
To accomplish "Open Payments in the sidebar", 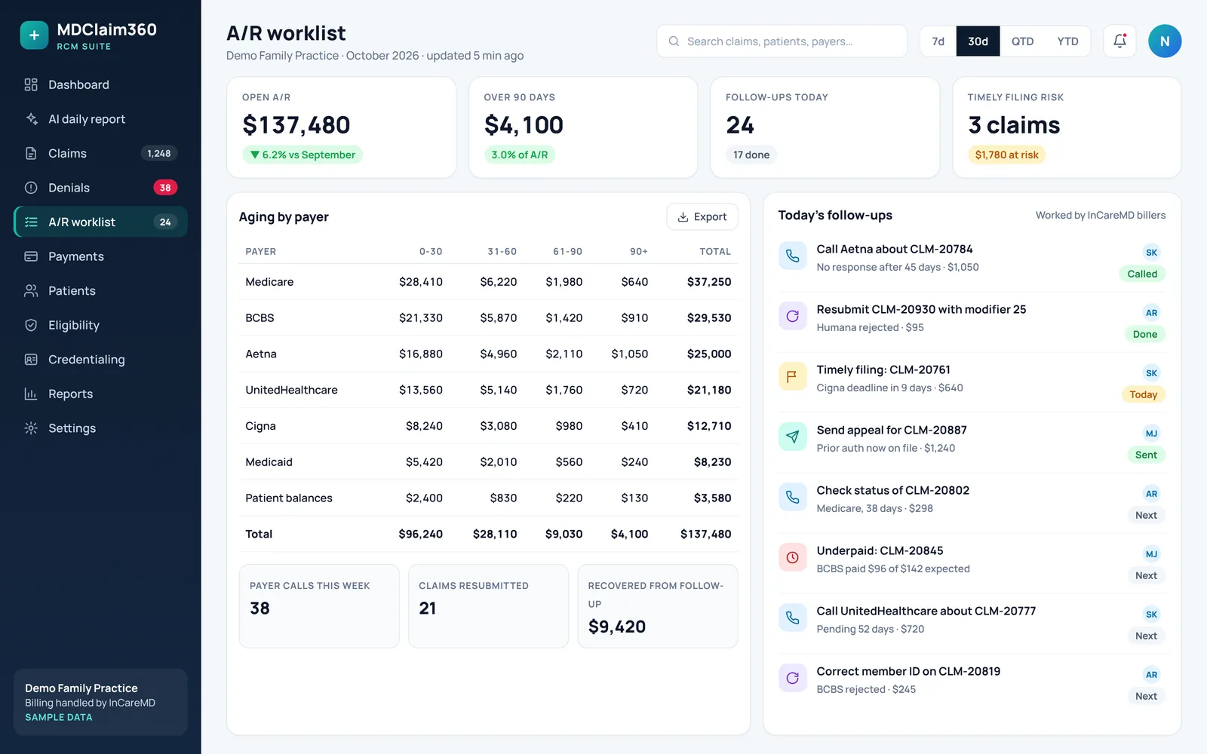I will (x=100, y=256).
